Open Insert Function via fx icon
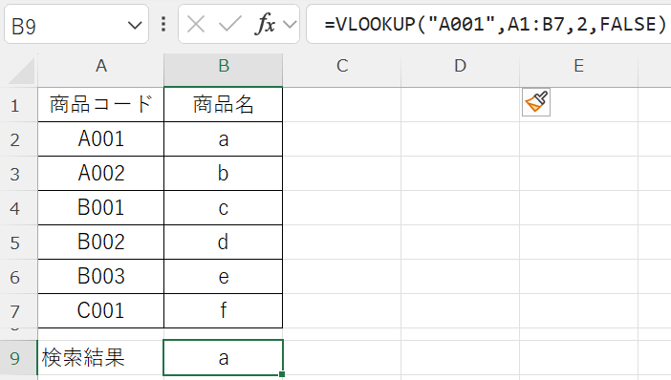Image resolution: width=671 pixels, height=380 pixels. (265, 24)
